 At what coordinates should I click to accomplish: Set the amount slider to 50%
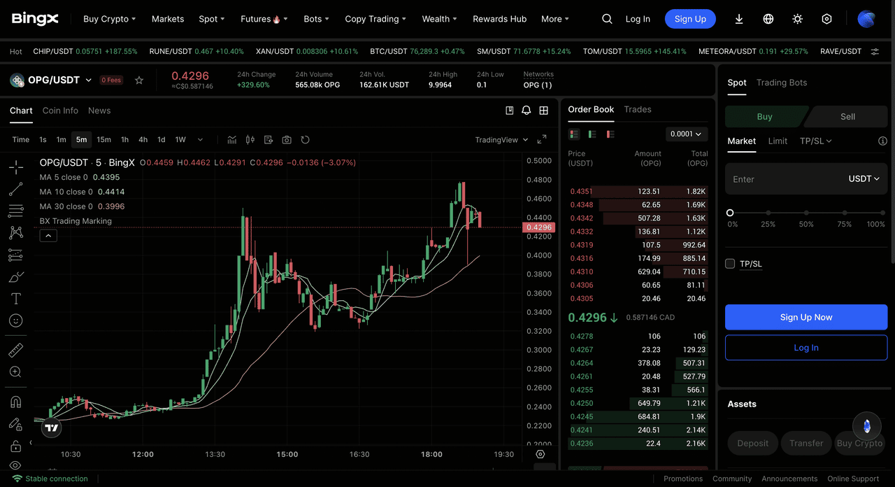tap(806, 213)
